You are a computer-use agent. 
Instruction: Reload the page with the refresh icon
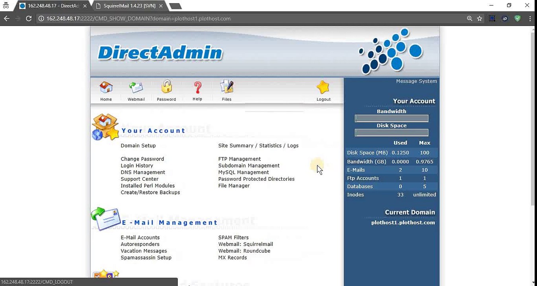pyautogui.click(x=29, y=18)
